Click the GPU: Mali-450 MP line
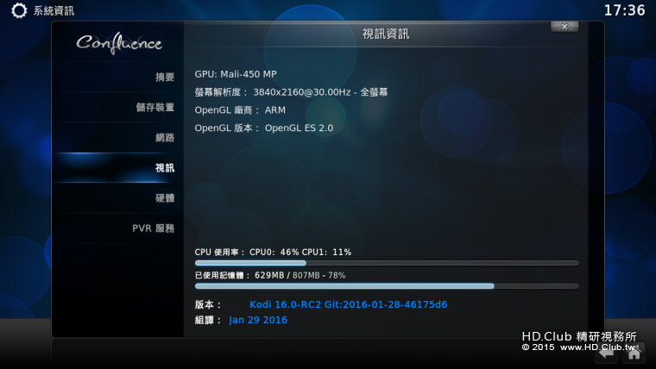Image resolution: width=656 pixels, height=369 pixels. point(236,74)
